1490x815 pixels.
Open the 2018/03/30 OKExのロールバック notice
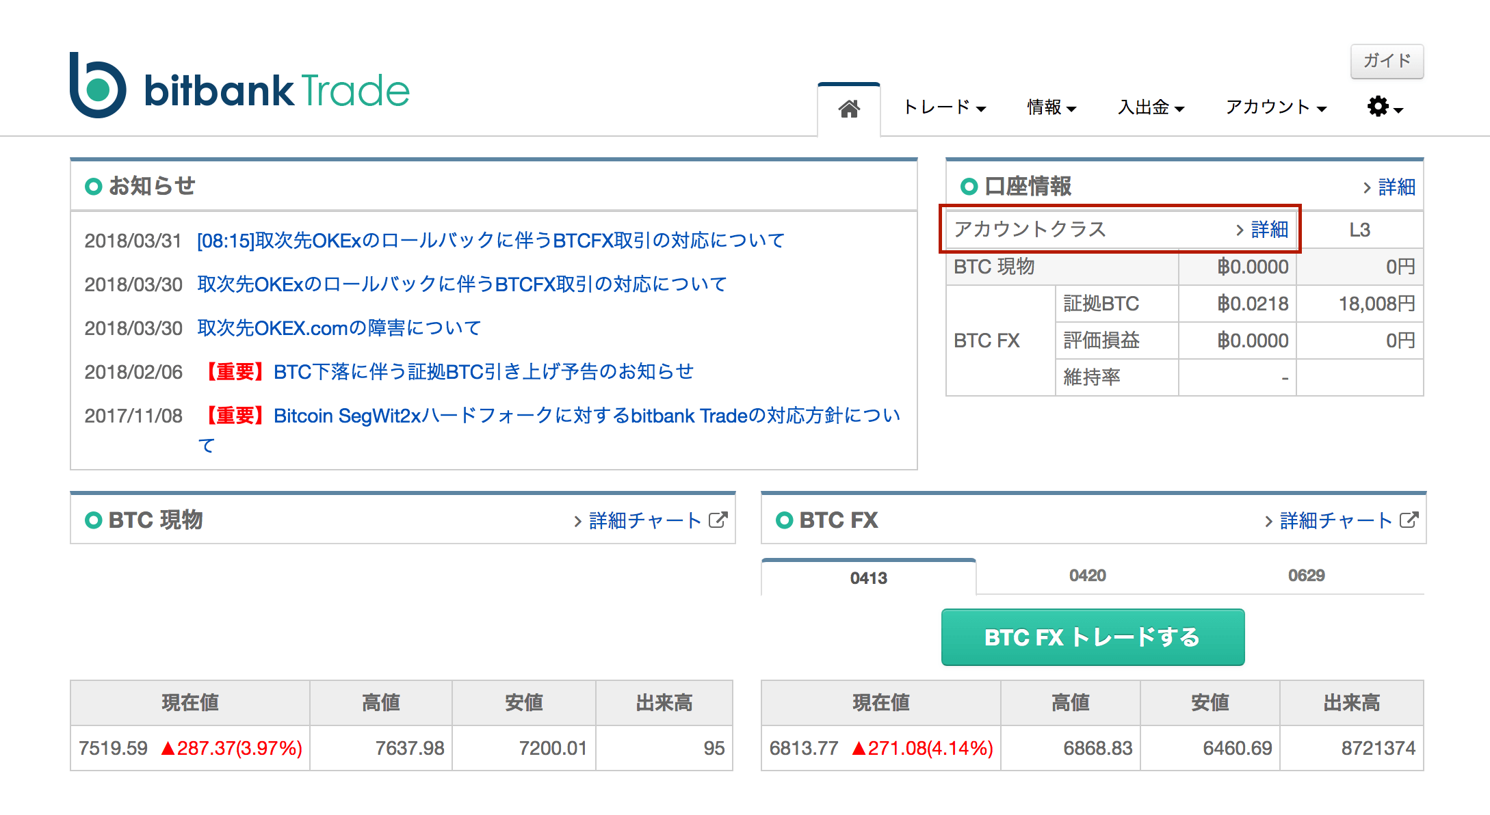coord(462,284)
